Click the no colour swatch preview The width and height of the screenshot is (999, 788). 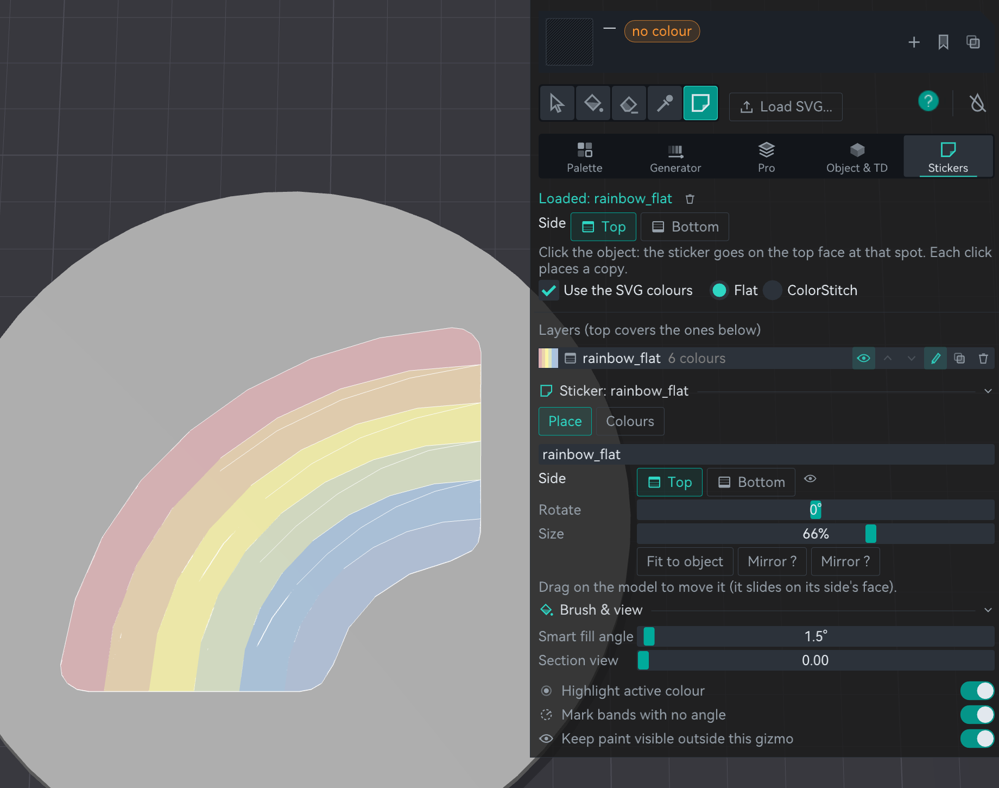pyautogui.click(x=569, y=42)
